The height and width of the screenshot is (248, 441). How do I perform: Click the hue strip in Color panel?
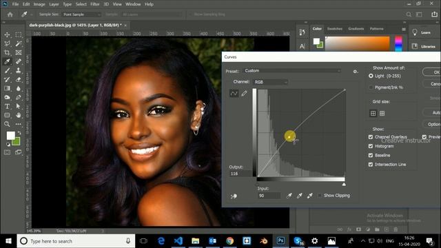coord(398,43)
